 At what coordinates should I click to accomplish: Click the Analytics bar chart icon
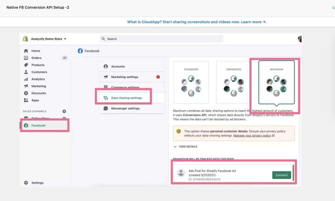coord(26,79)
